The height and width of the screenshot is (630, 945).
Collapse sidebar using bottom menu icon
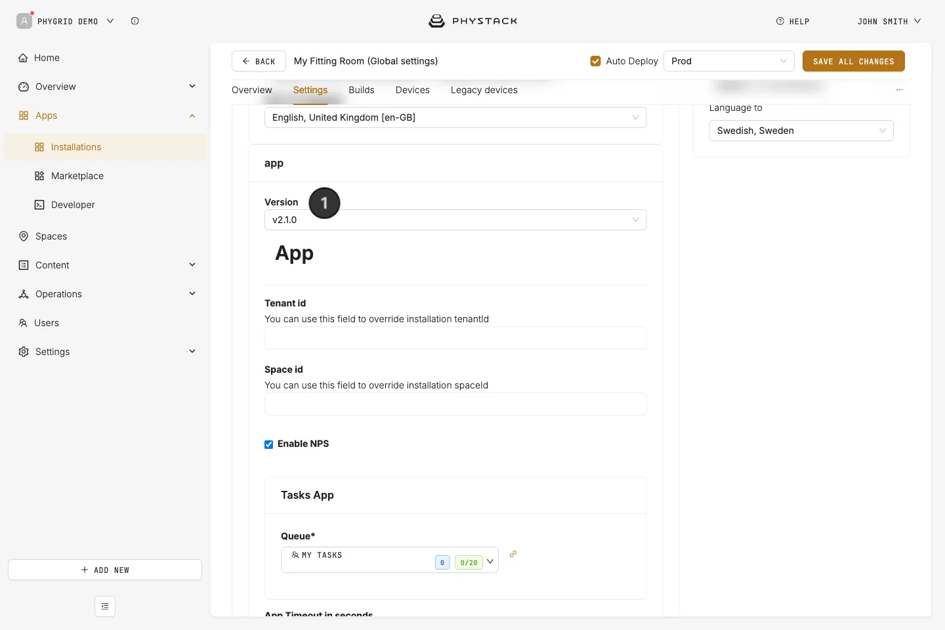105,606
